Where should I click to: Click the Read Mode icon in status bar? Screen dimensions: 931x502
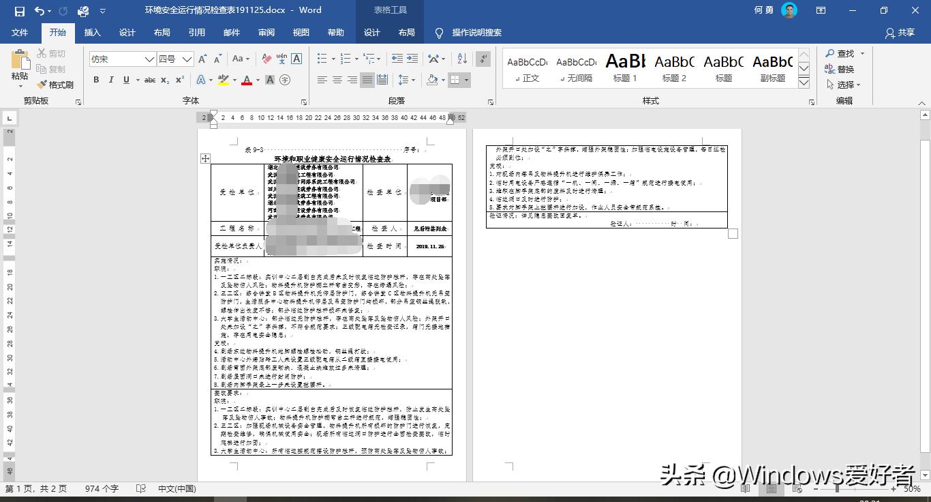point(745,488)
